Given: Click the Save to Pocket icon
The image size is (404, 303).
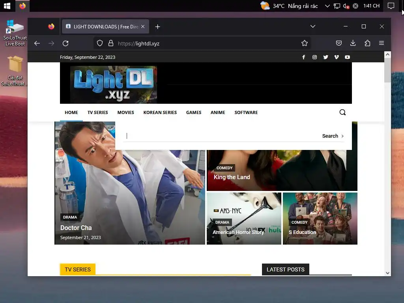Looking at the screenshot, I should pyautogui.click(x=339, y=43).
